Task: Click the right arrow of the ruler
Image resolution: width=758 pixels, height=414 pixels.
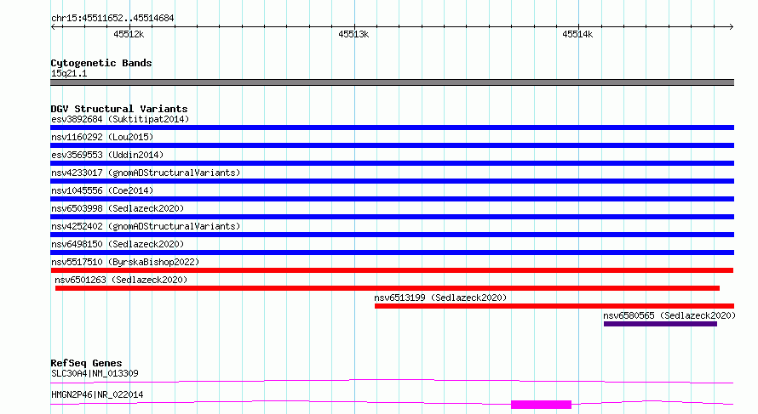Action: pos(731,27)
